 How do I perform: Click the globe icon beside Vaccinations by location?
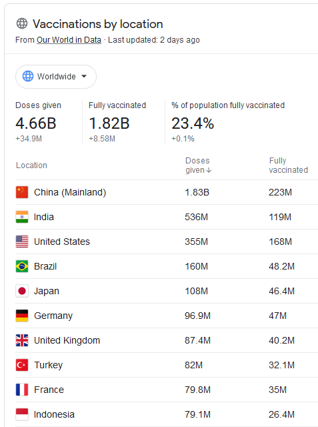pyautogui.click(x=22, y=23)
